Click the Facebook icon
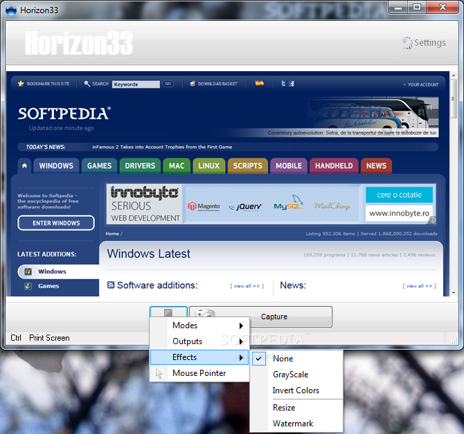 click(x=292, y=84)
